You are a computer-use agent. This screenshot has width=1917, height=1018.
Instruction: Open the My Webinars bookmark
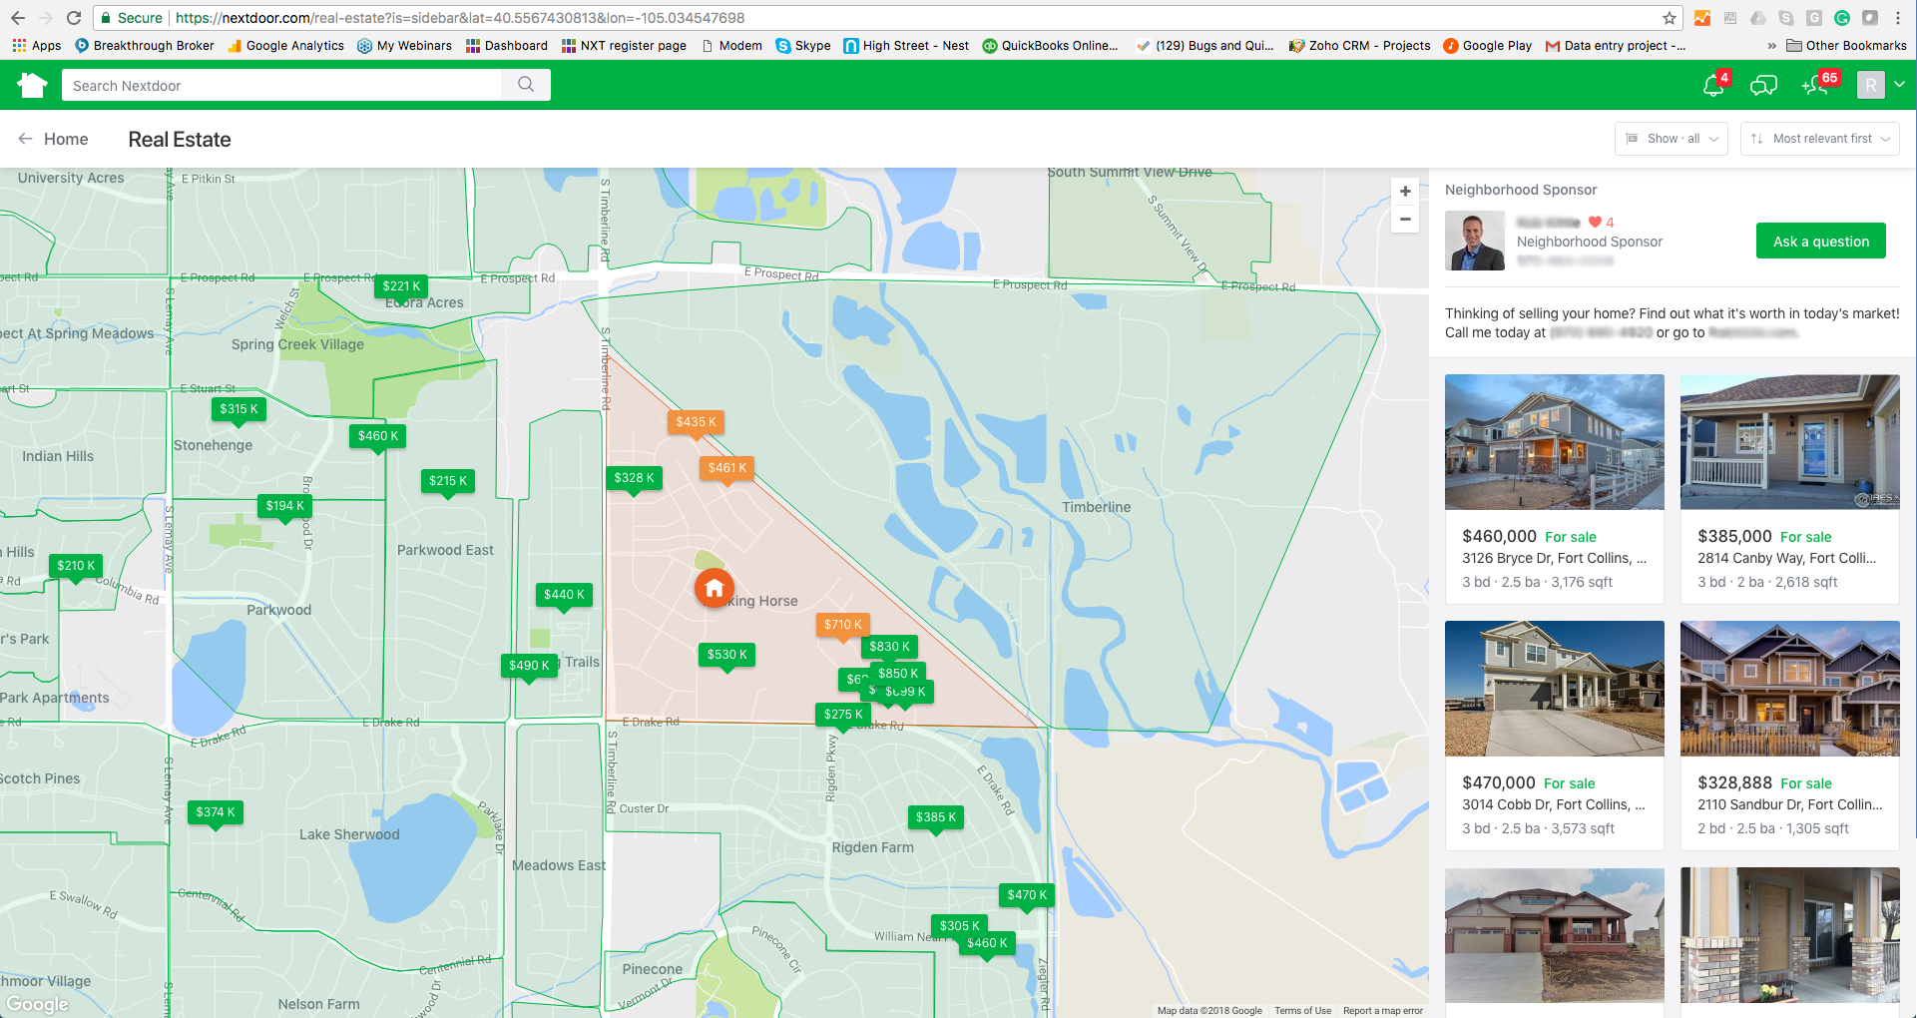click(x=404, y=46)
